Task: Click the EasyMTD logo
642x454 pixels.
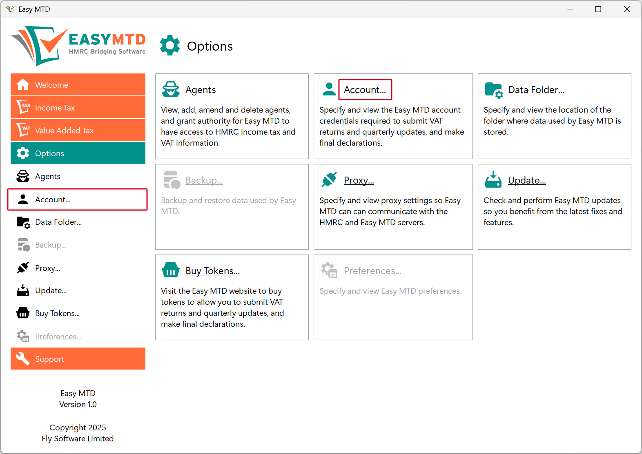Action: tap(78, 46)
